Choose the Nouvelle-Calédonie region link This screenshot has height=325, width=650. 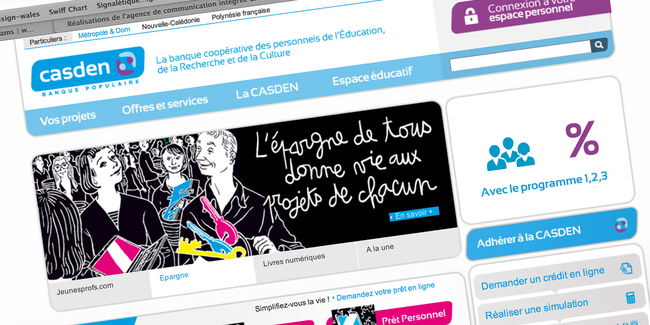pyautogui.click(x=171, y=23)
